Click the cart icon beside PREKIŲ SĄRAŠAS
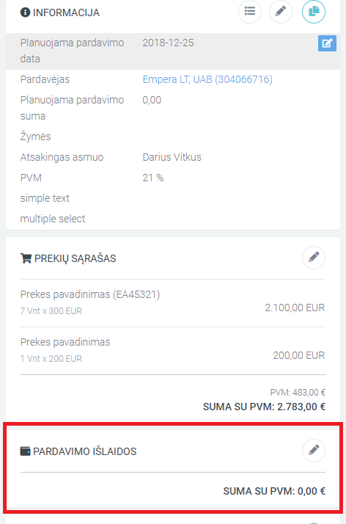 tap(26, 258)
